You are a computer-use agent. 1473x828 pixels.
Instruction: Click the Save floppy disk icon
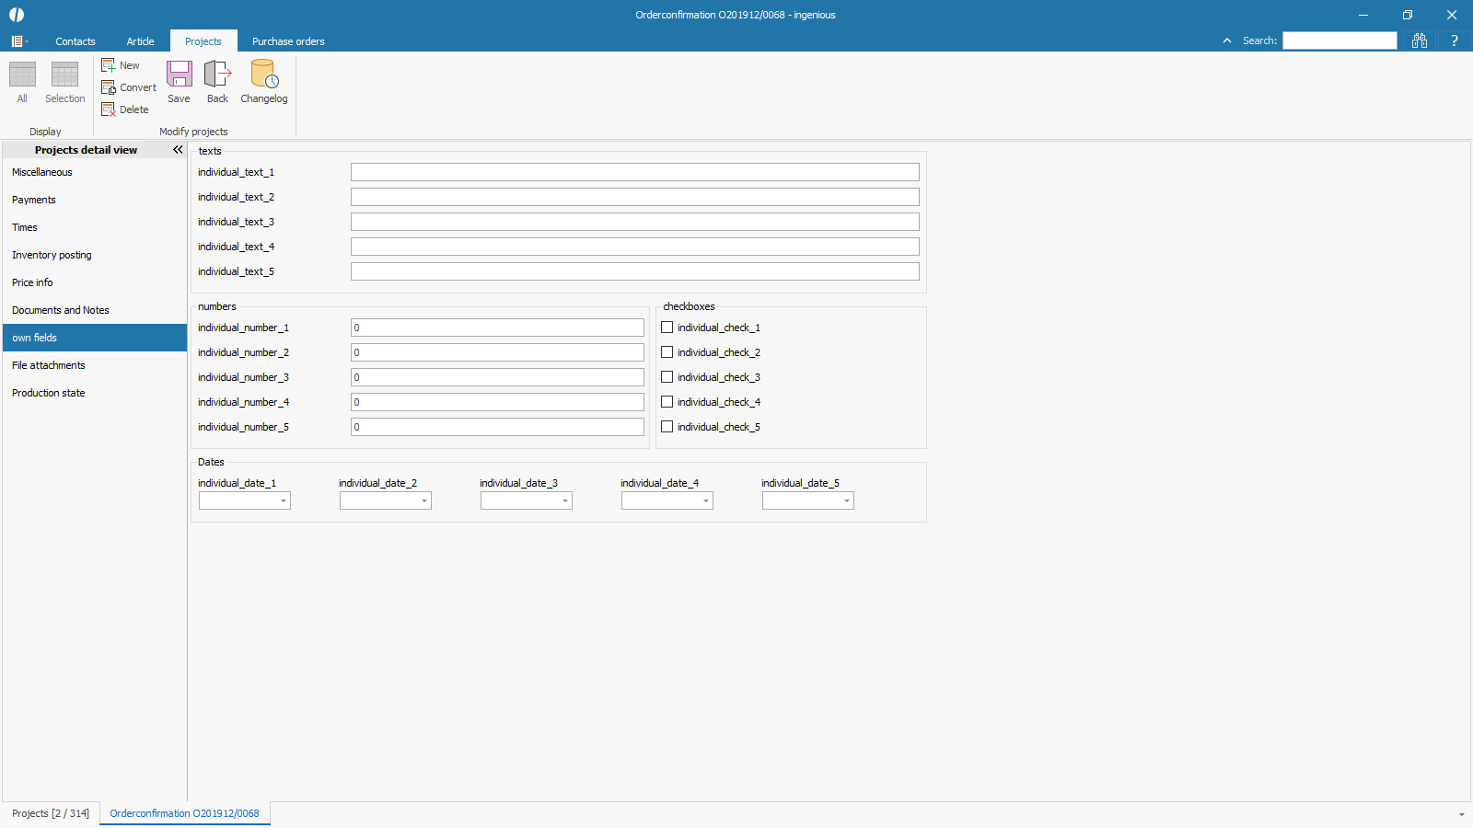tap(179, 75)
